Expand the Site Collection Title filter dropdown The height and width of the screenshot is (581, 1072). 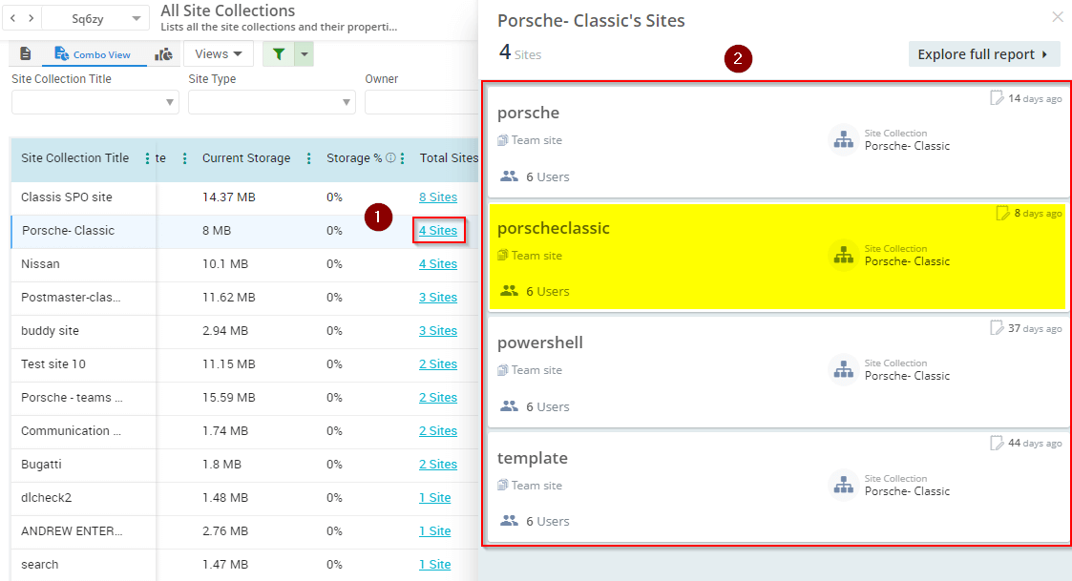click(x=95, y=102)
